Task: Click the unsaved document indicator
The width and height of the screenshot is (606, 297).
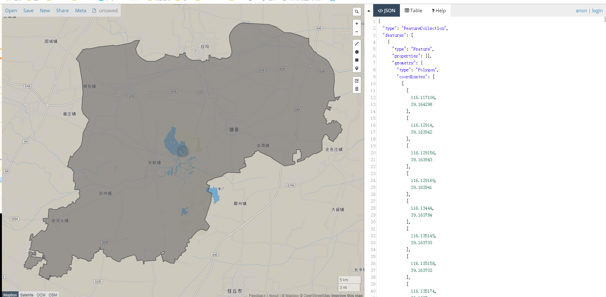Action: (105, 10)
